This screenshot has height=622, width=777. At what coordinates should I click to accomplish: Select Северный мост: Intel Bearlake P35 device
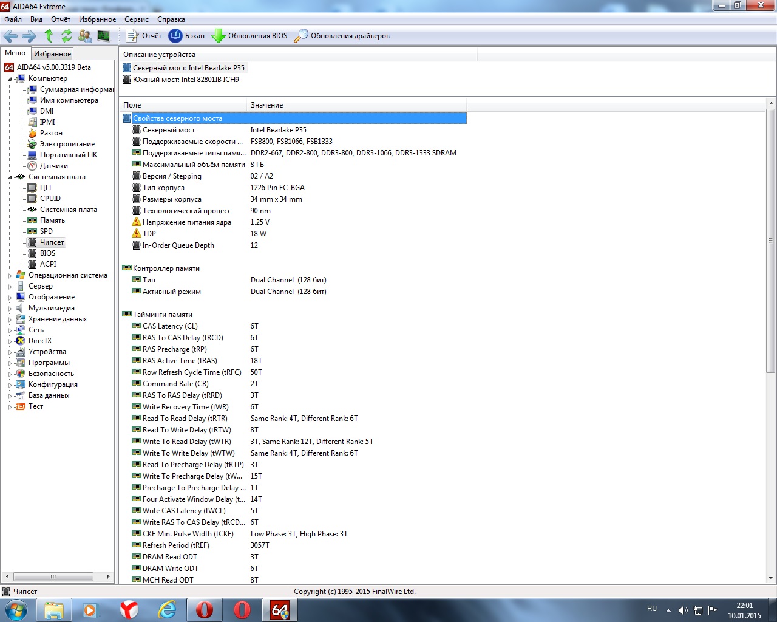[x=189, y=68]
